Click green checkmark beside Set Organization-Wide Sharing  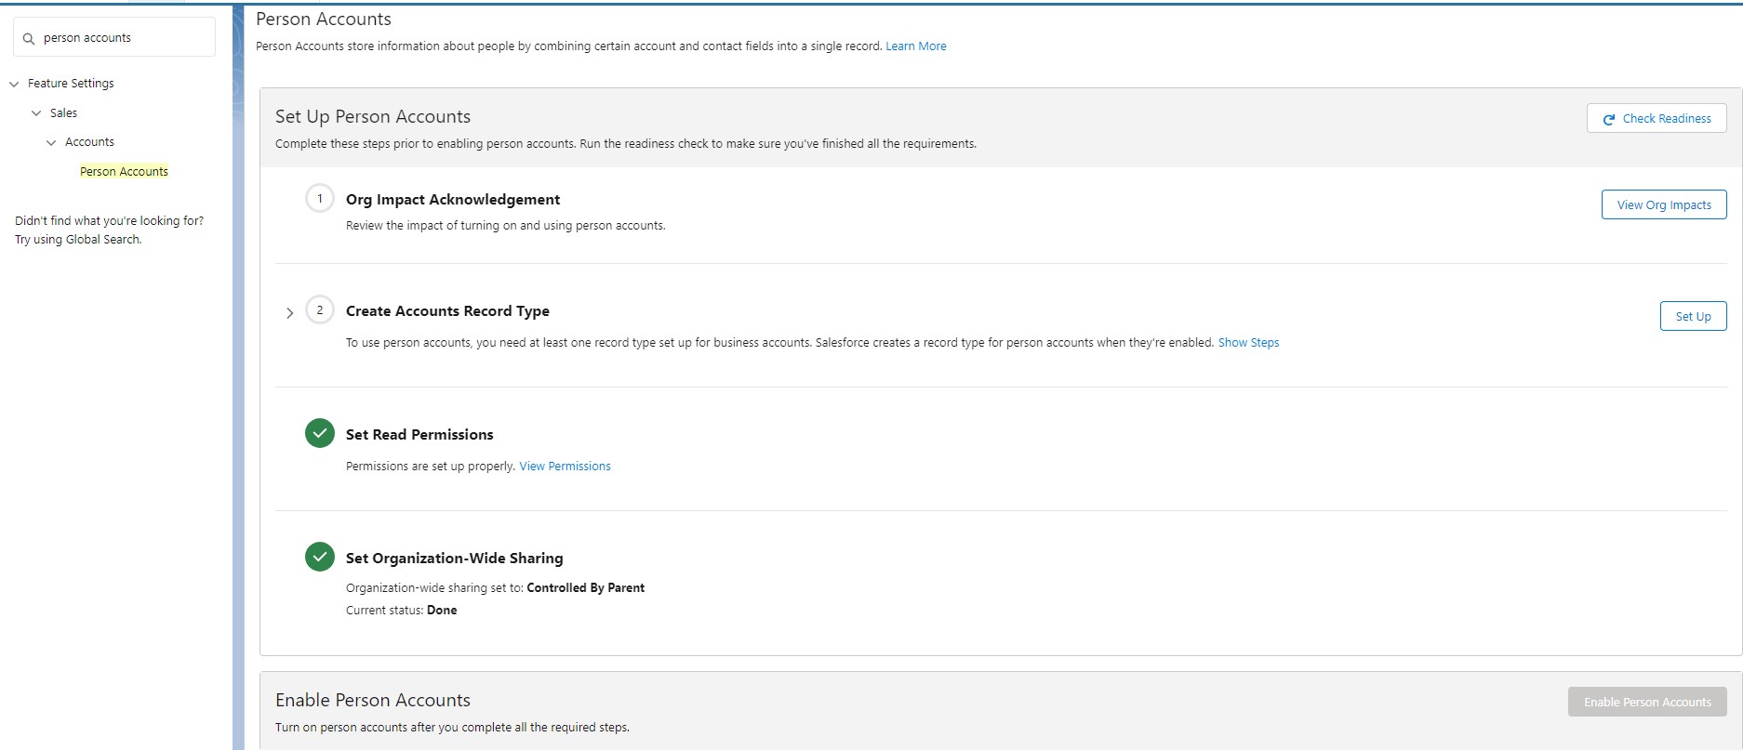pyautogui.click(x=320, y=557)
